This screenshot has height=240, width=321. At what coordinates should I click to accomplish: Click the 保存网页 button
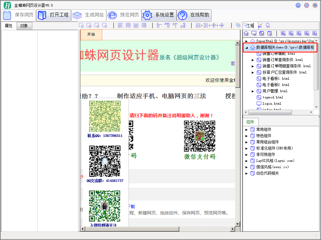pyautogui.click(x=18, y=15)
